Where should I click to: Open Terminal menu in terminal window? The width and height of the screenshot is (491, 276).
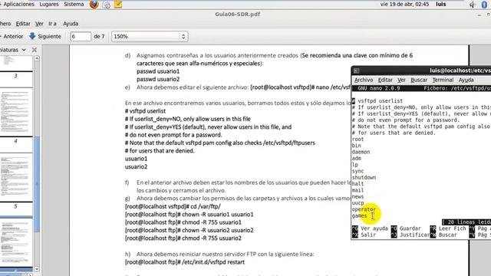click(443, 80)
